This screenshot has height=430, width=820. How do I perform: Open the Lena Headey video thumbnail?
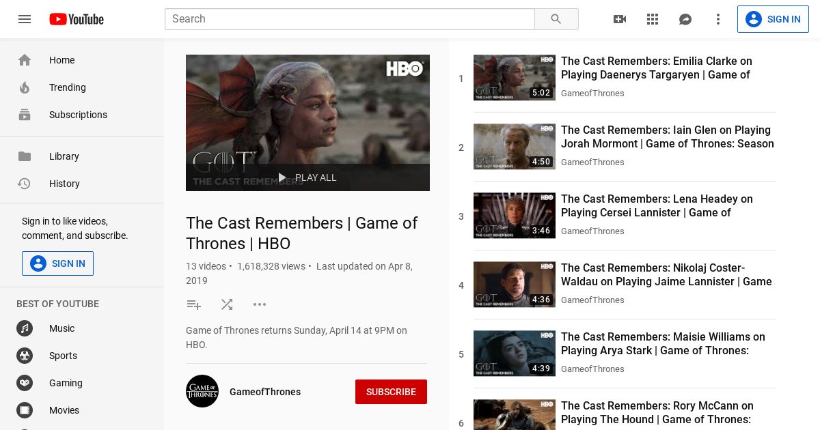pos(515,216)
